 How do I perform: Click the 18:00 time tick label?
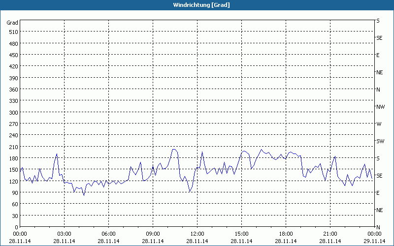click(x=286, y=234)
